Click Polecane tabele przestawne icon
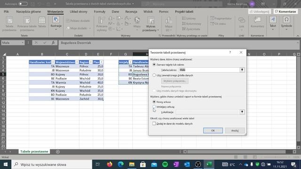This screenshot has height=169, width=301. coord(27,24)
